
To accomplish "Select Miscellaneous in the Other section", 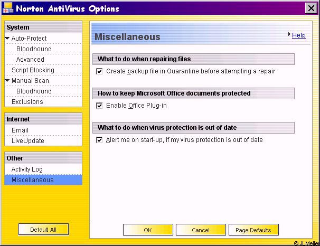I will 43,180.
